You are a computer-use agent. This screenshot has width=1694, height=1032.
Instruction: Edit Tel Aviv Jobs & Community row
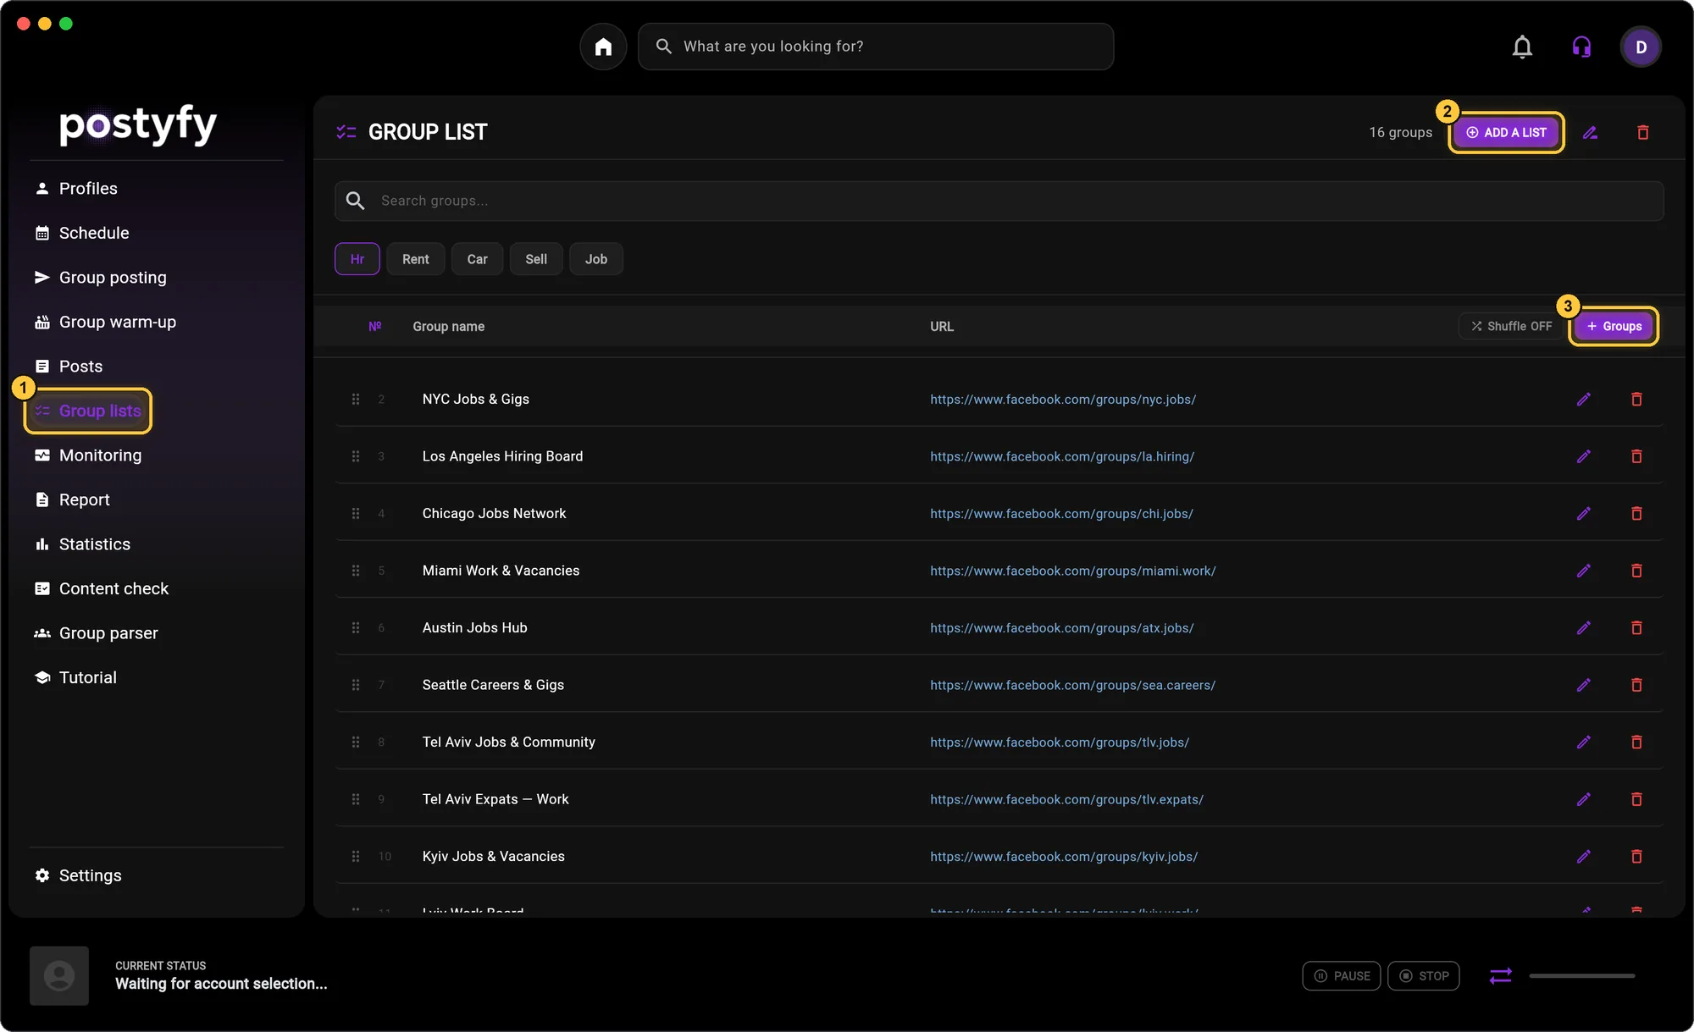coord(1583,742)
